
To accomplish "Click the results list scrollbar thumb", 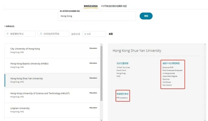I will point(102,73).
